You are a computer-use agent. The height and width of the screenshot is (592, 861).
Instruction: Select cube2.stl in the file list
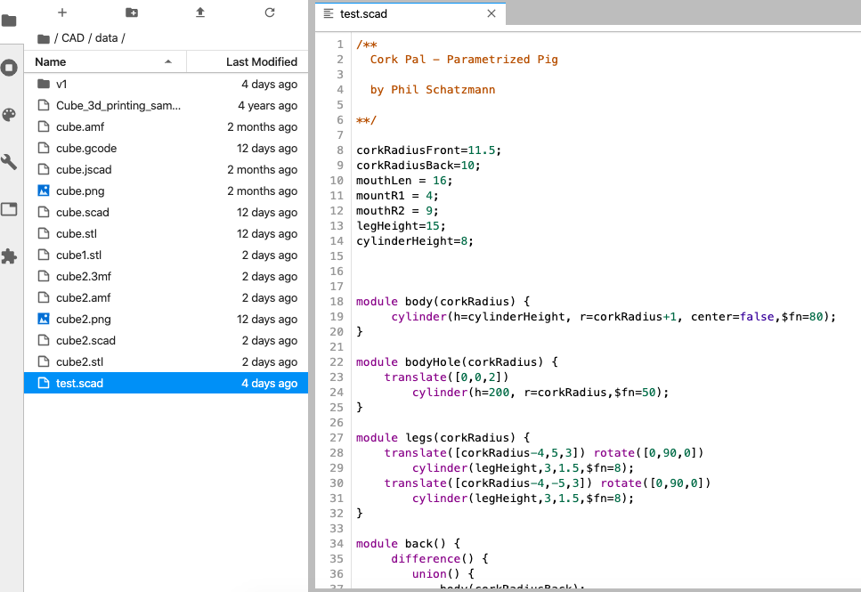(x=166, y=362)
